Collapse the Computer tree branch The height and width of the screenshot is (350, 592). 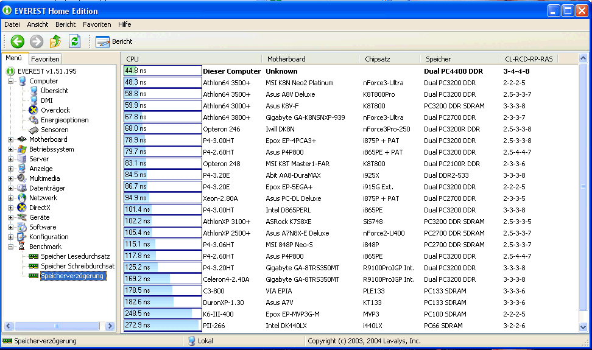click(10, 81)
